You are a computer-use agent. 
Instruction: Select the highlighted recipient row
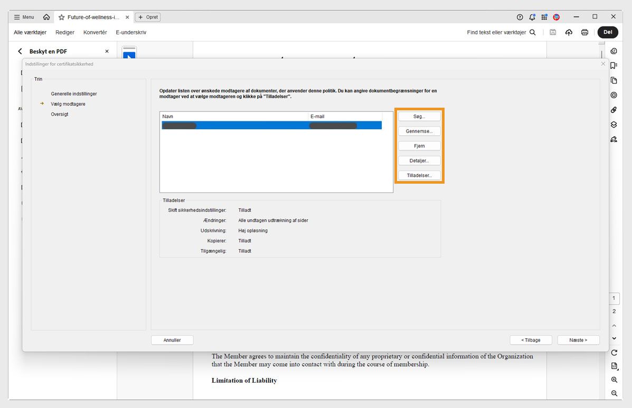272,125
